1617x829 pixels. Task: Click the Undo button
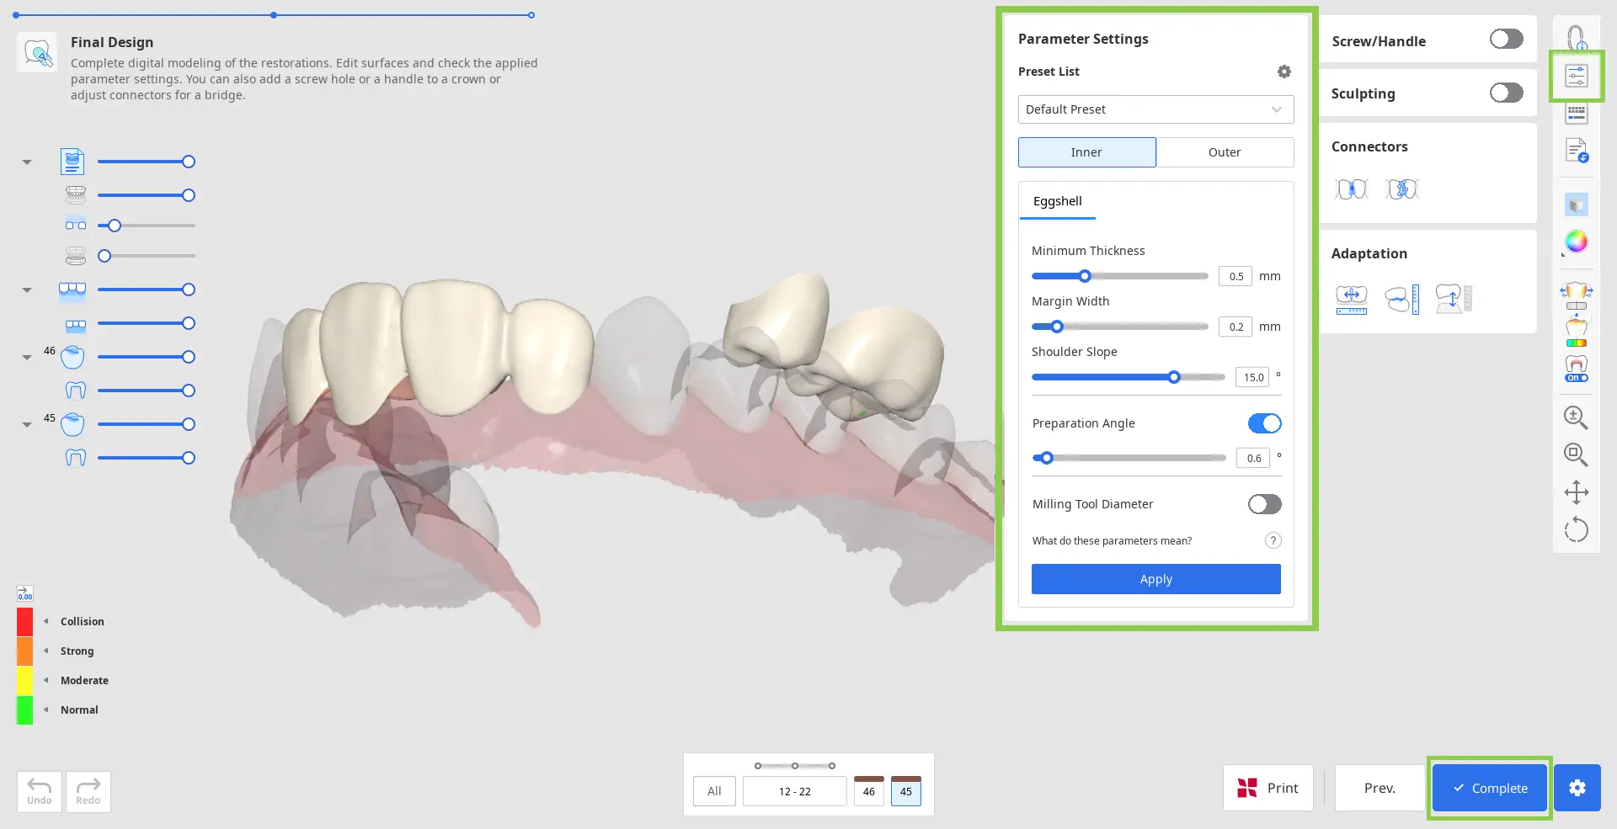39,791
